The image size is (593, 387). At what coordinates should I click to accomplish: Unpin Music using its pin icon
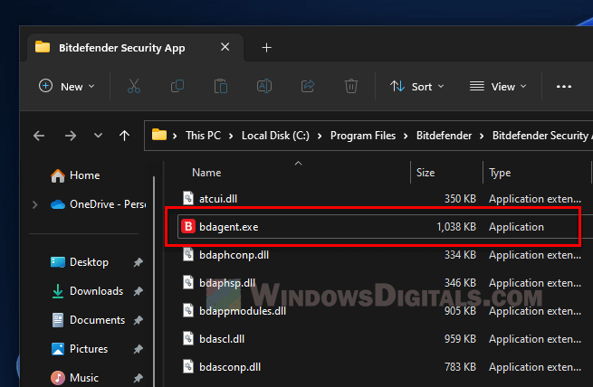click(138, 378)
